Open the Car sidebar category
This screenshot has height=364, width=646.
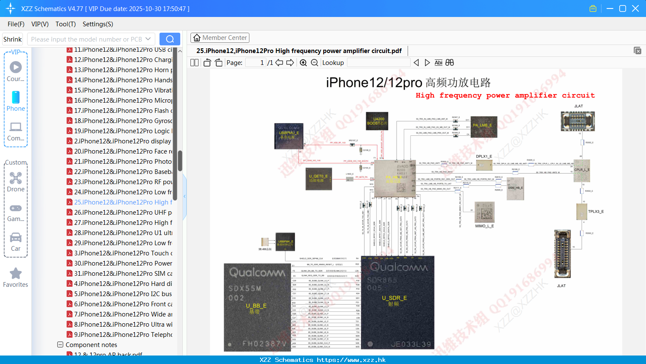[x=16, y=242]
